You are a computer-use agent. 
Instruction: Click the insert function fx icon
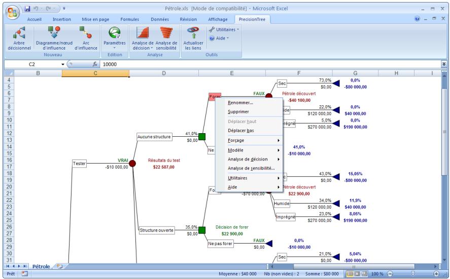point(95,64)
